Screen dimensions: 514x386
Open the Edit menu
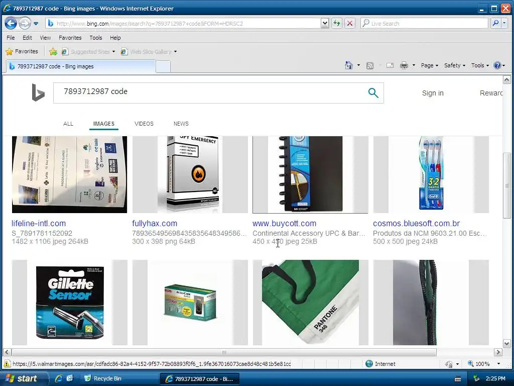coord(27,38)
